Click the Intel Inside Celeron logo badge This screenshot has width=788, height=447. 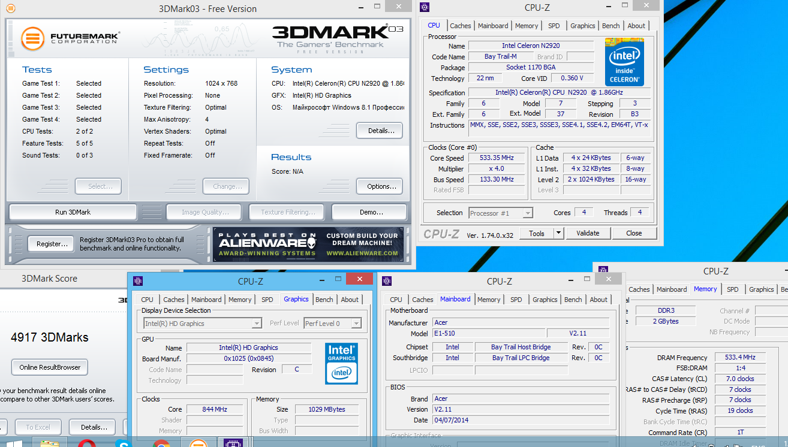(624, 61)
